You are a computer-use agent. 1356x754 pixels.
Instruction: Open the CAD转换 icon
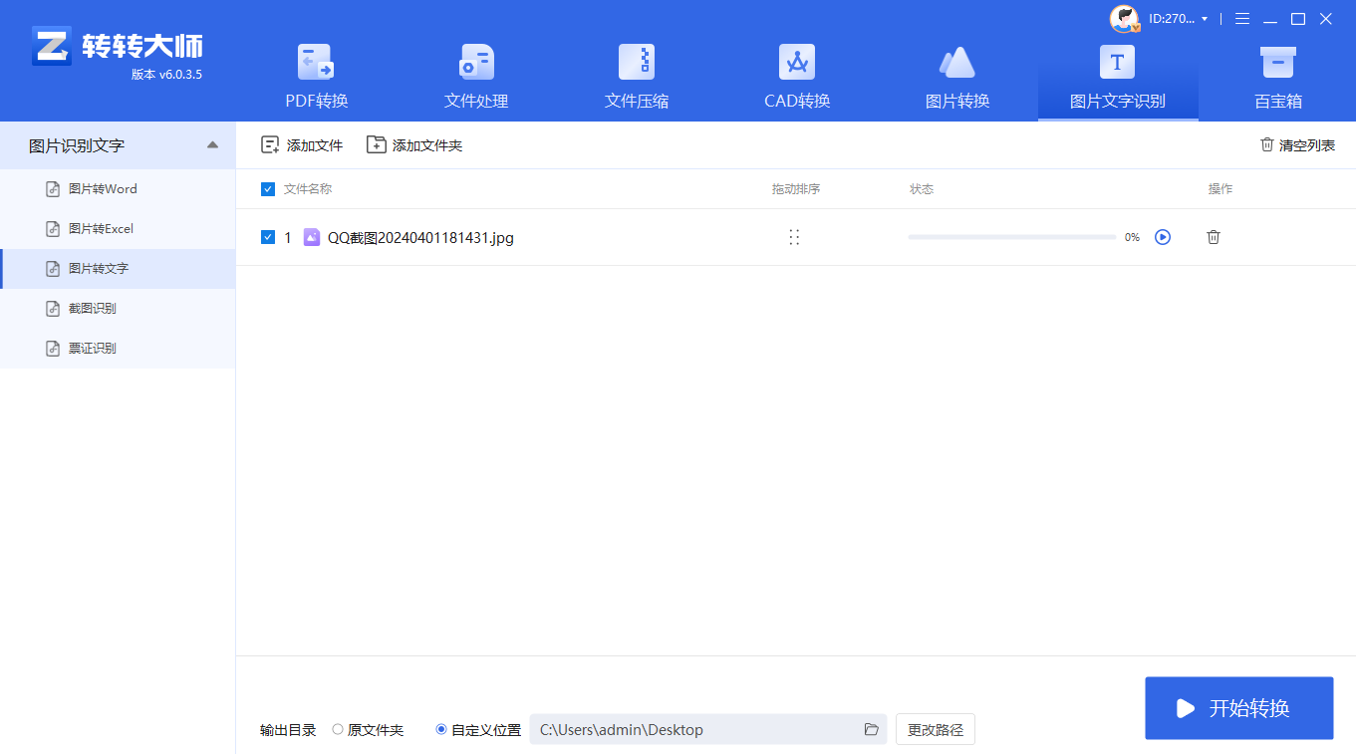tap(797, 62)
